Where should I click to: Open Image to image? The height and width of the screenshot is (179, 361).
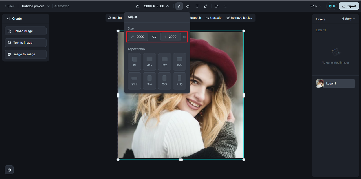tap(26, 54)
